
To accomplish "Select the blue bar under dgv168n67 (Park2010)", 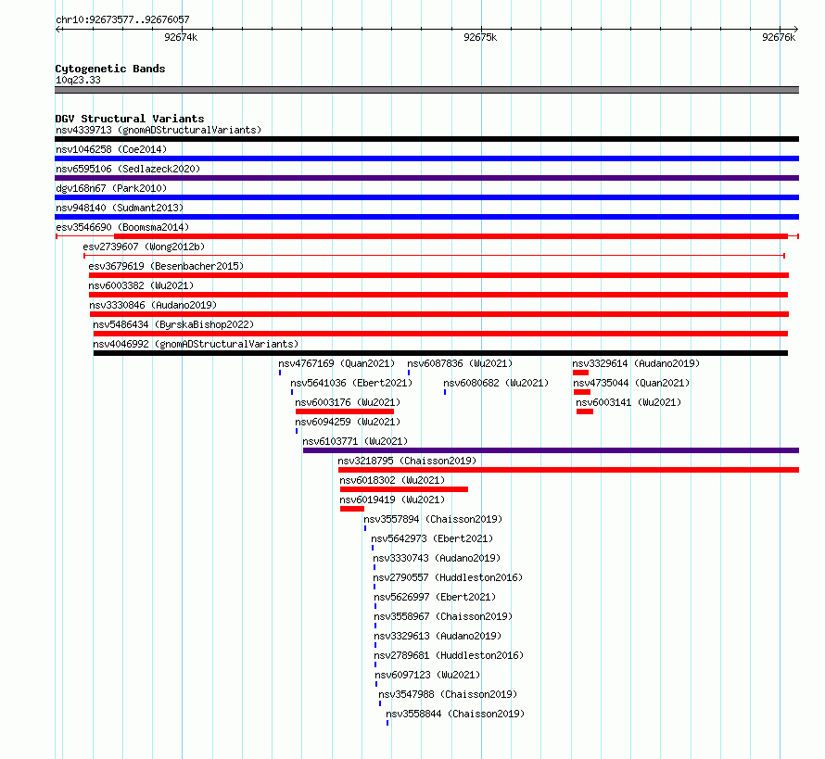I will click(x=426, y=197).
